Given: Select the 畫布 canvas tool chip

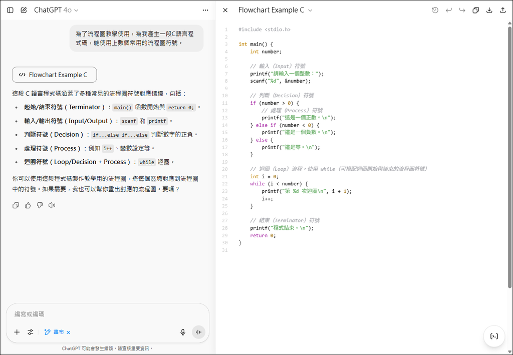Looking at the screenshot, I should click(x=54, y=332).
